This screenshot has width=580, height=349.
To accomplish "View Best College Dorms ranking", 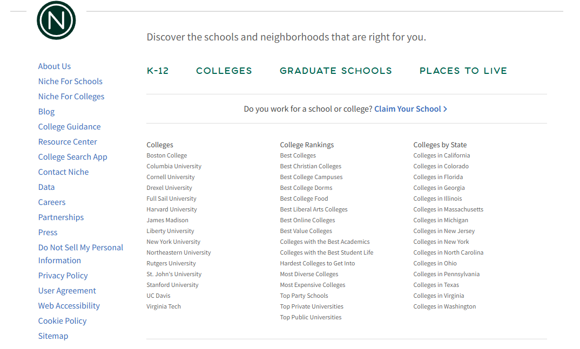I will pos(306,188).
